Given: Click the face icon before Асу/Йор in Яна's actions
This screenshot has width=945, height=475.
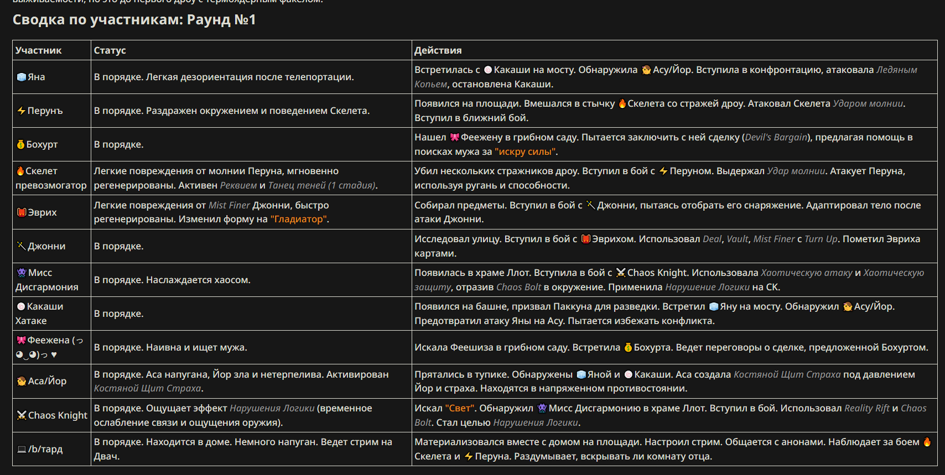Looking at the screenshot, I should 646,70.
